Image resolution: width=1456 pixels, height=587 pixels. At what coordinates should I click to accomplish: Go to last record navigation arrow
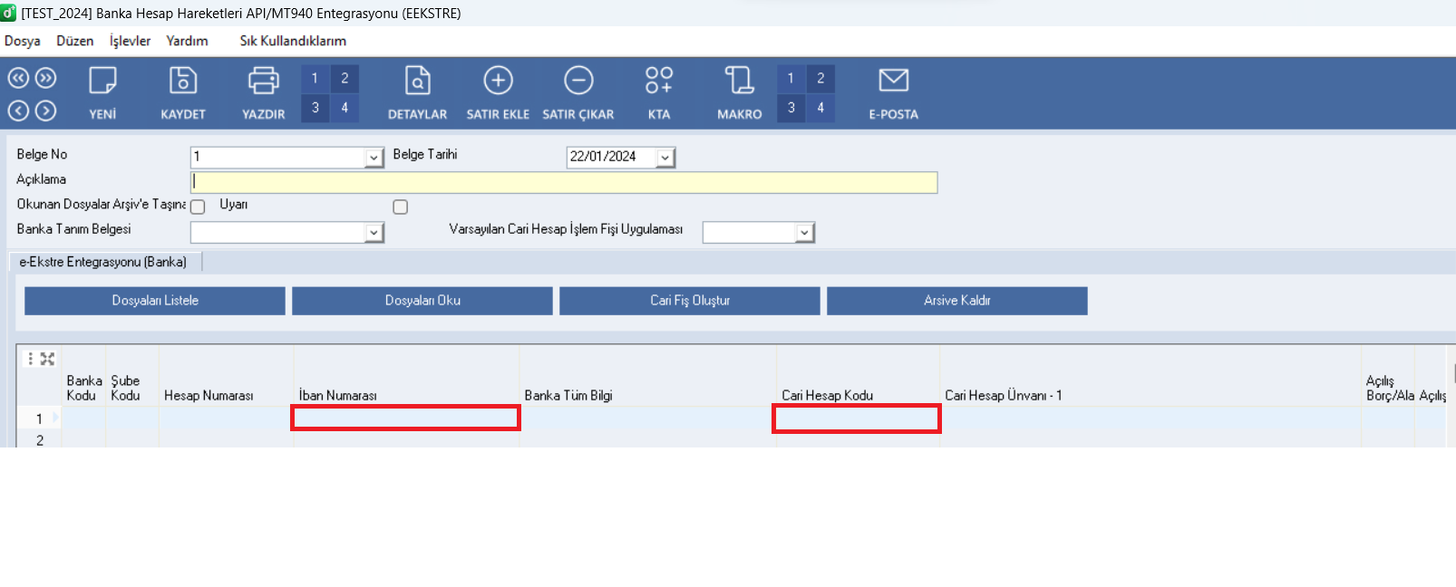tap(46, 79)
